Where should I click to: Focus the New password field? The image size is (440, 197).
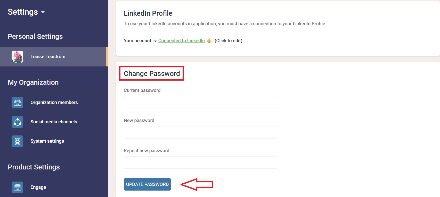[x=201, y=132]
